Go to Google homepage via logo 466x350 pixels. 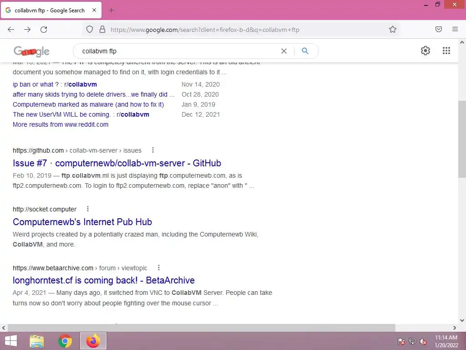click(31, 51)
